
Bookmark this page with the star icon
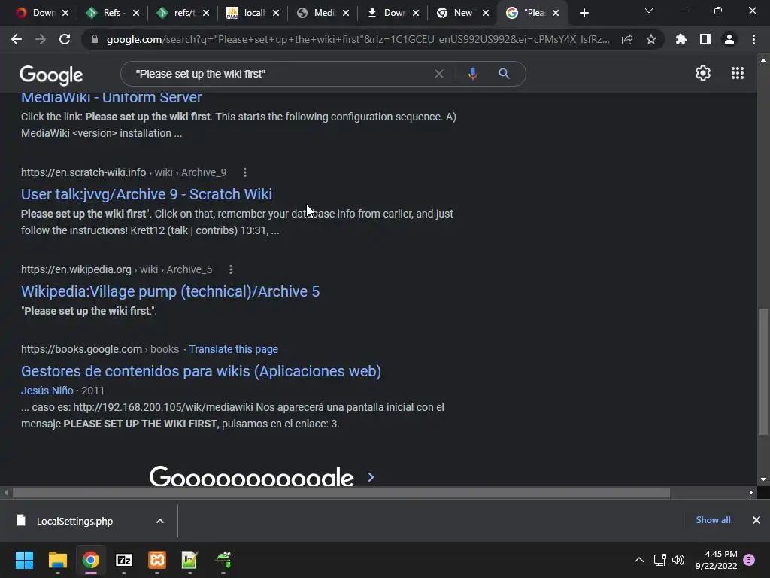click(x=651, y=39)
